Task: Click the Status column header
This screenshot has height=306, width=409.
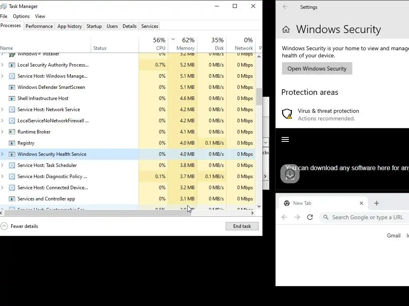Action: pos(115,44)
